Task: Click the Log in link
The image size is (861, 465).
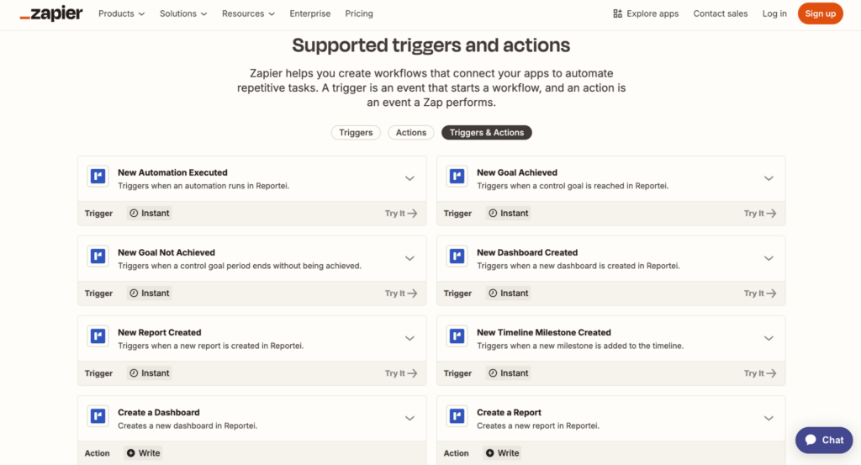Action: tap(774, 13)
